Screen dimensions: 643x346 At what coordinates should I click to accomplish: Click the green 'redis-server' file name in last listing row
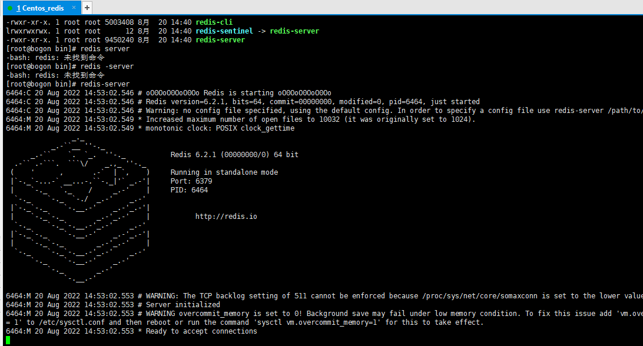coord(220,40)
